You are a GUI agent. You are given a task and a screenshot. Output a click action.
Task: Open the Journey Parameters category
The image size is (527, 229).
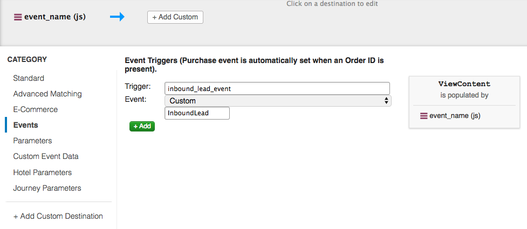[47, 188]
